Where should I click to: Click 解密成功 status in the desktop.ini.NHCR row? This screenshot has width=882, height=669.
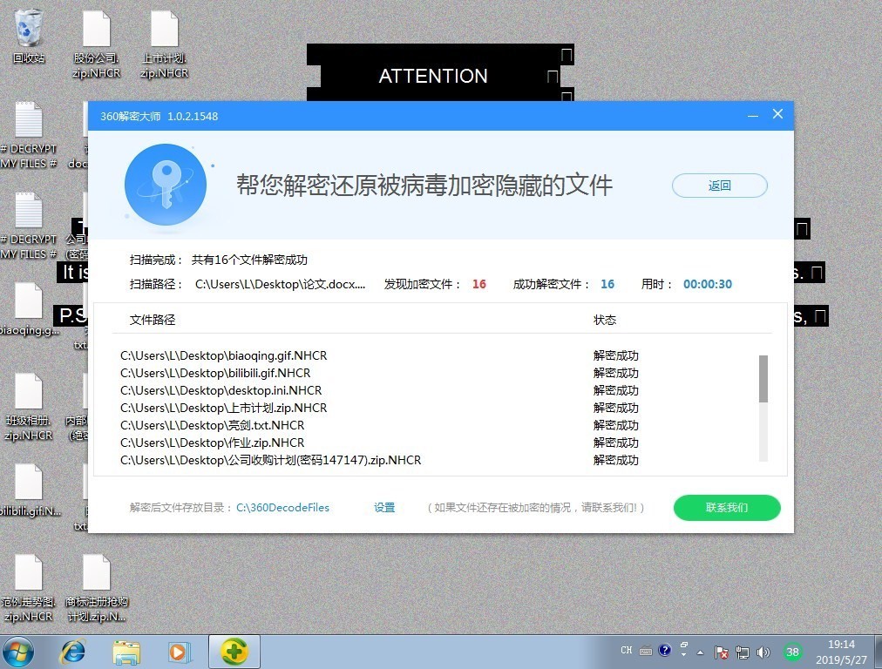(x=616, y=390)
